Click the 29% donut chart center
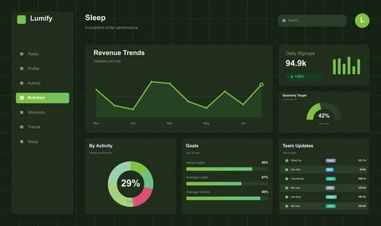This screenshot has height=226, width=381. 131,183
